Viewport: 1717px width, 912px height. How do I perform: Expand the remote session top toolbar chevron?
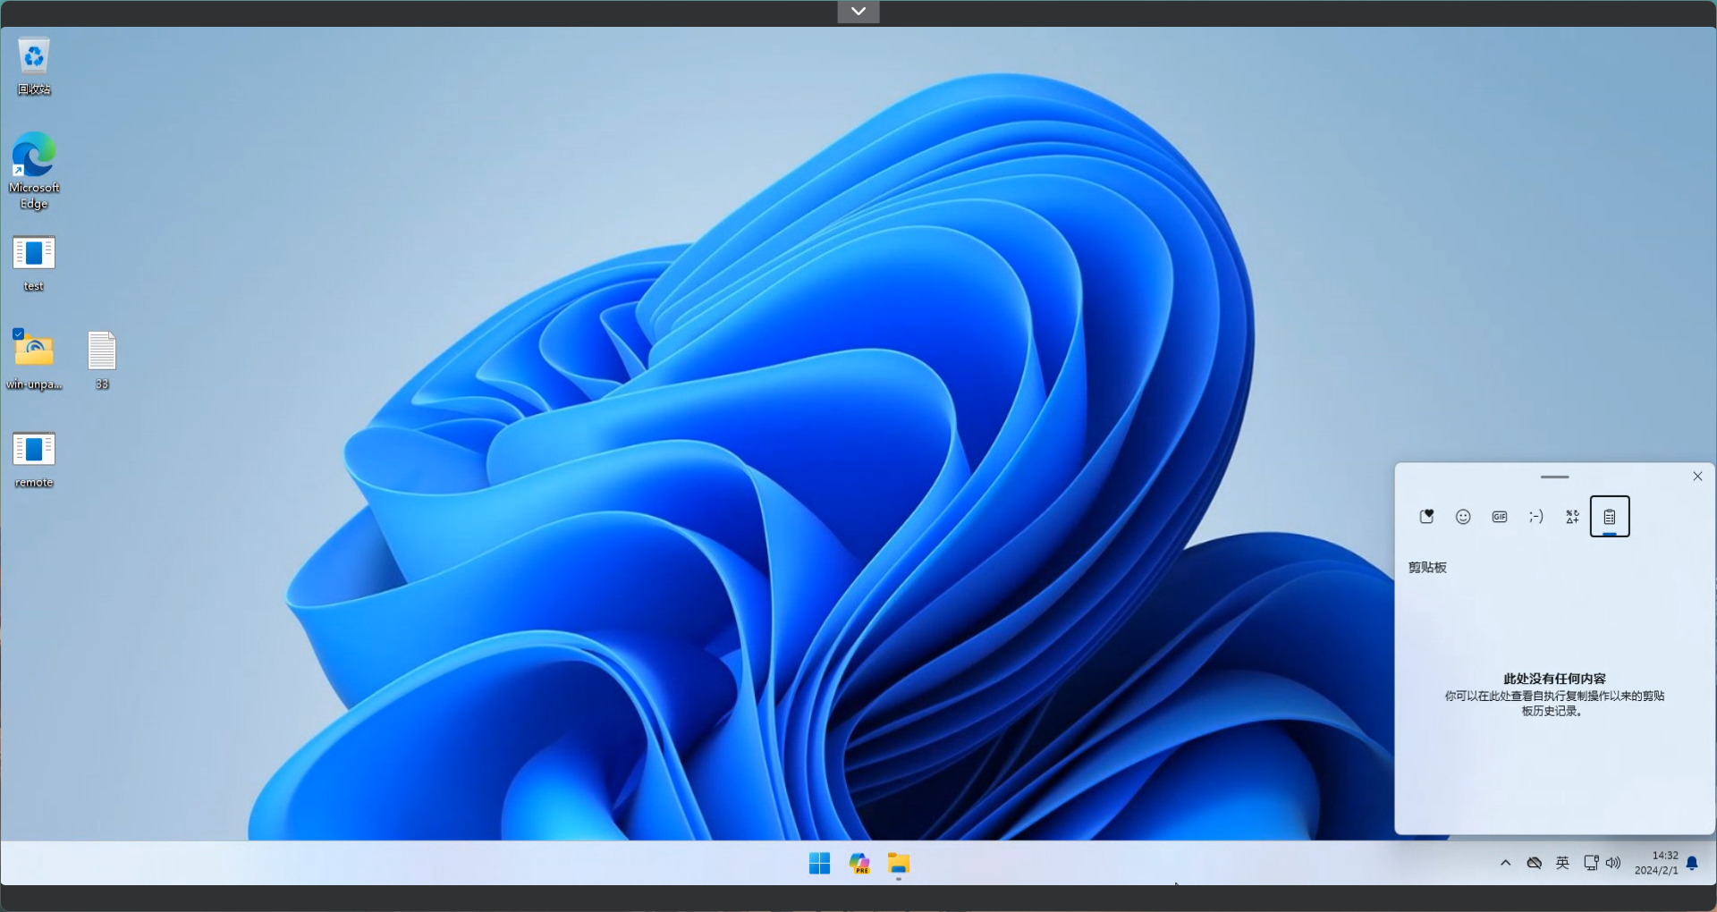point(858,12)
